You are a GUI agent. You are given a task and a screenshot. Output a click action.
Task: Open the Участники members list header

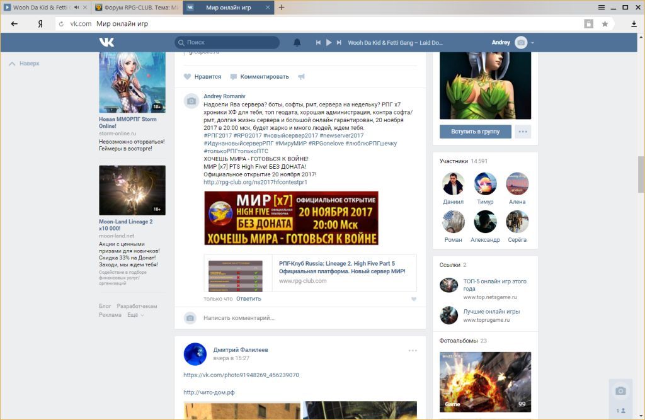(463, 161)
